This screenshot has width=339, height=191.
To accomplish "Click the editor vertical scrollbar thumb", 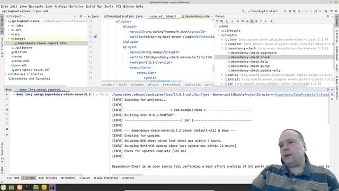I will point(213,69).
